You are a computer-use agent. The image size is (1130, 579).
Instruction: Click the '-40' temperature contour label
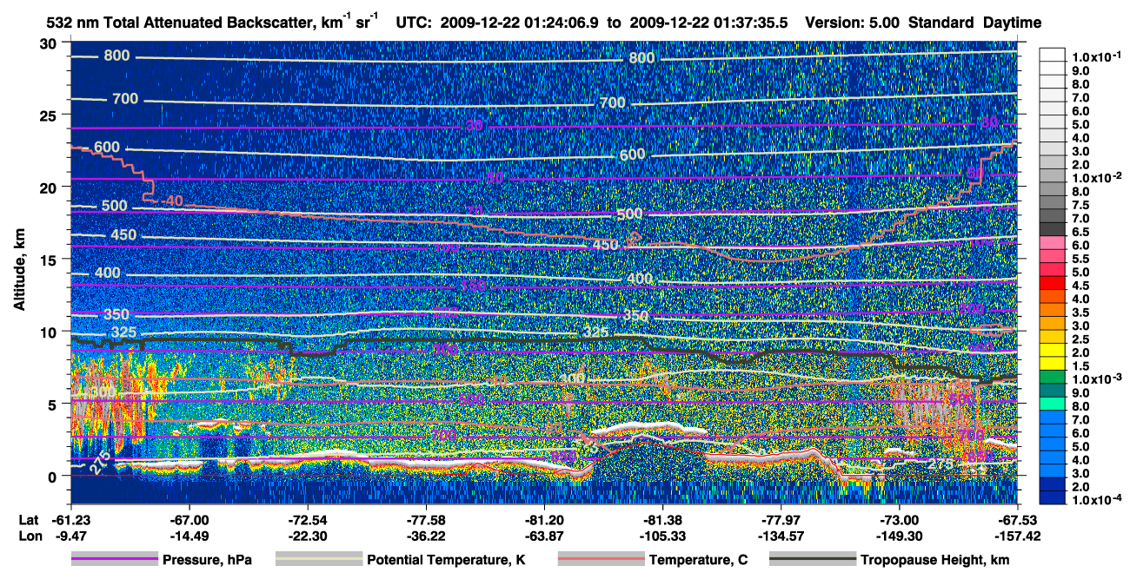pyautogui.click(x=171, y=201)
